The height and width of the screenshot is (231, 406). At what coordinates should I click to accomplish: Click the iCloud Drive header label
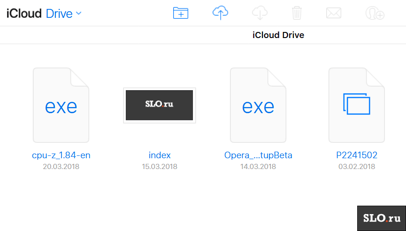tap(39, 14)
